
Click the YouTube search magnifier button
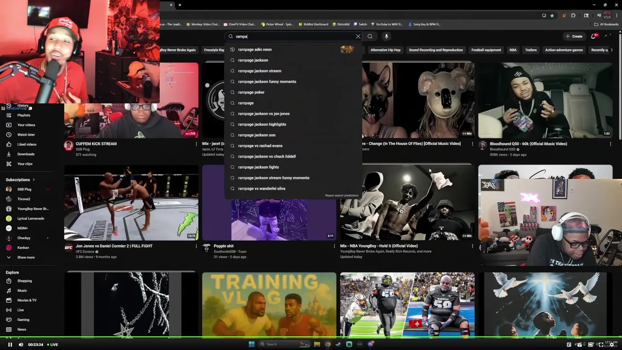(x=370, y=36)
